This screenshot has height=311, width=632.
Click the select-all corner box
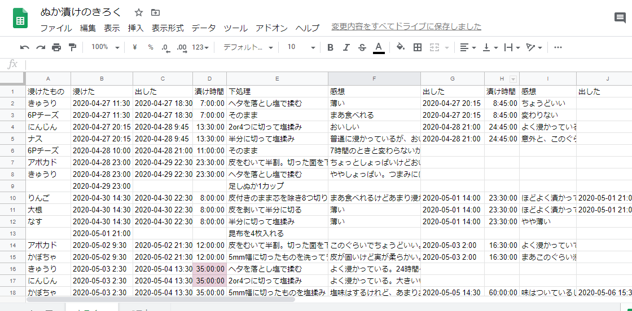point(13,79)
